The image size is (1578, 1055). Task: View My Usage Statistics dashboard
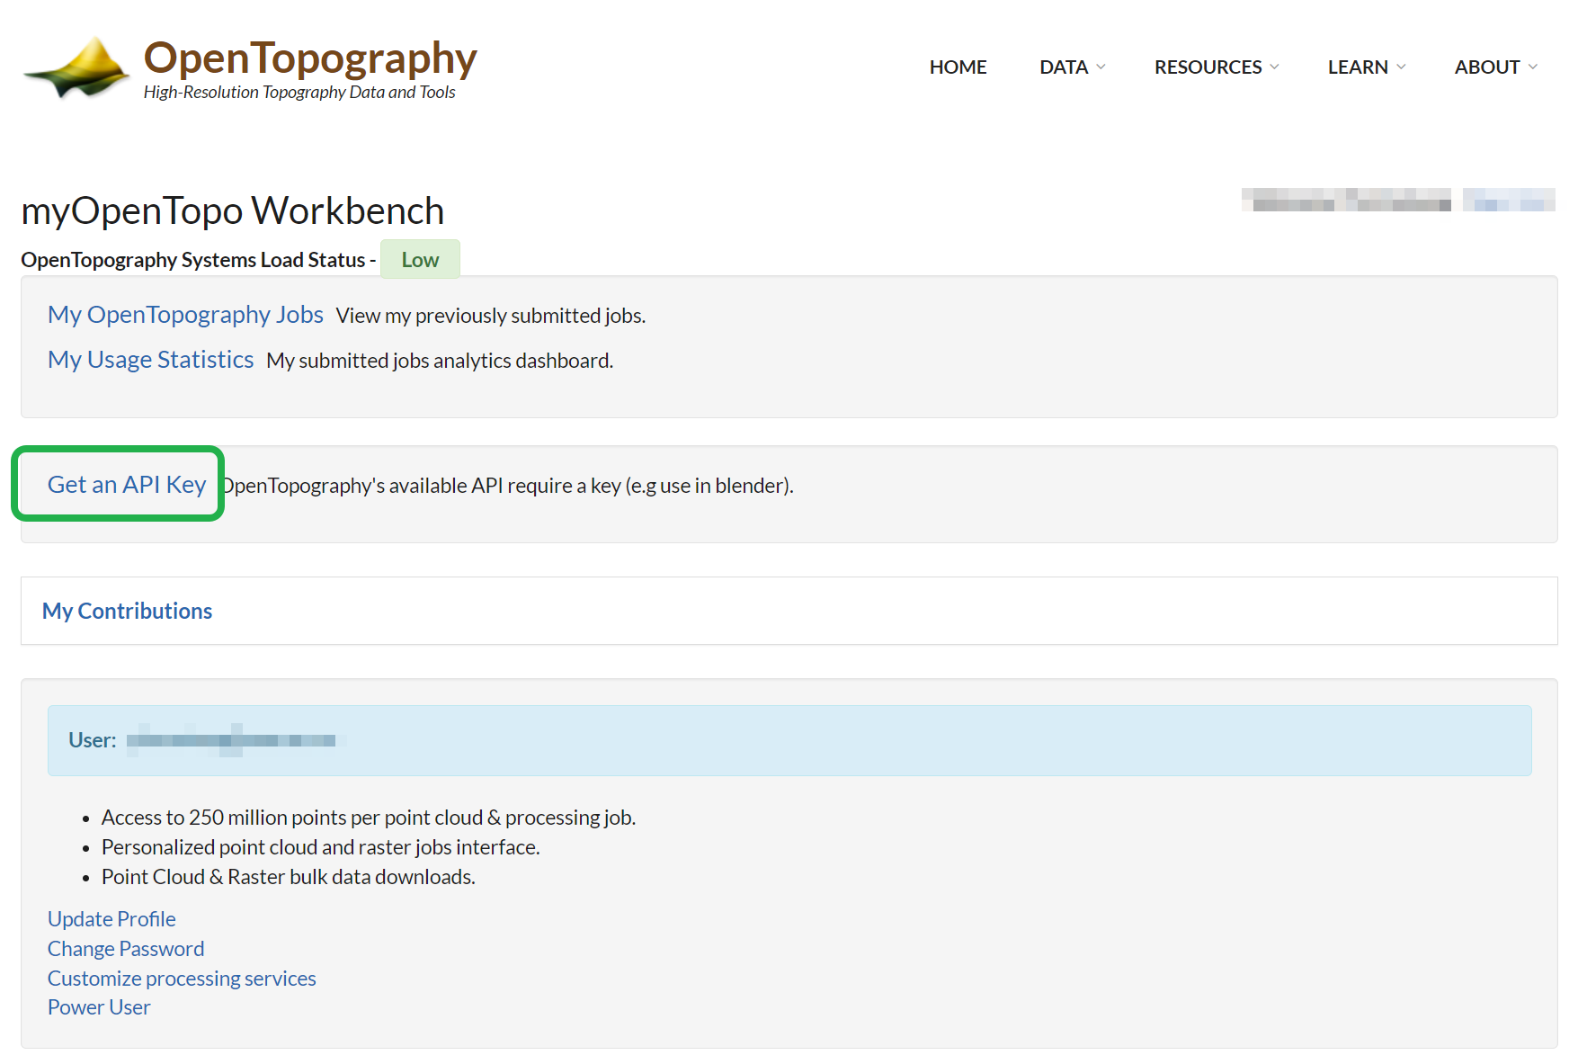pos(150,360)
